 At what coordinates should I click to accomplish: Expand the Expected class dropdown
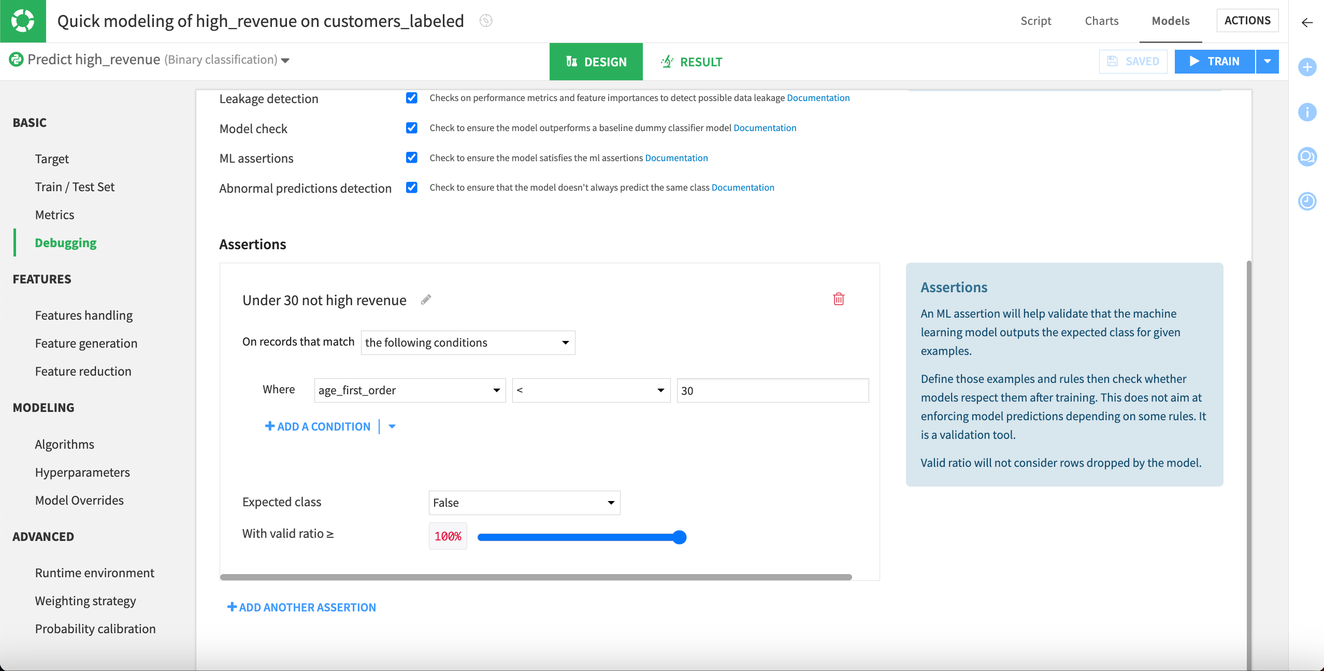point(524,503)
